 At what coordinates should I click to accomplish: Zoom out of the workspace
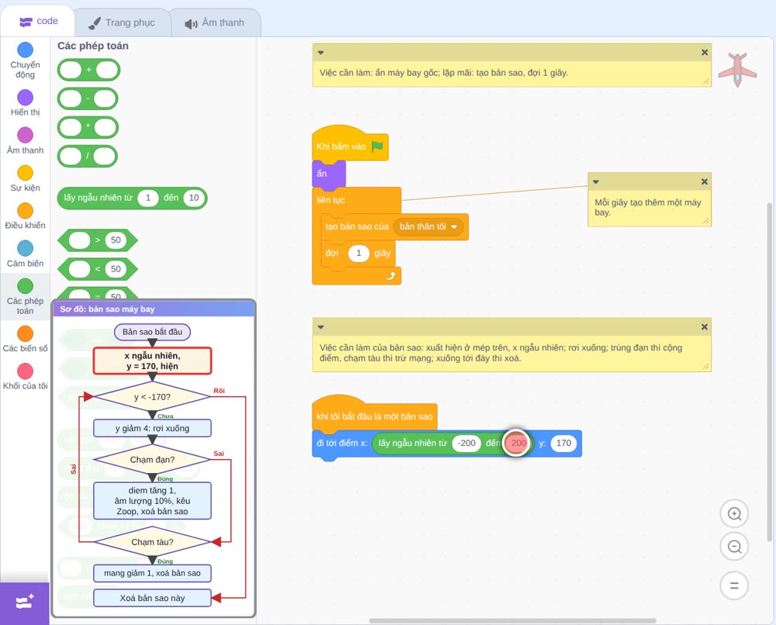tap(734, 547)
